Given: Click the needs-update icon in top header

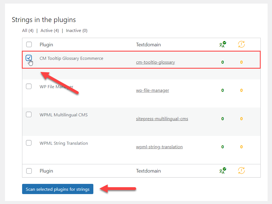Looking at the screenshot, I should [241, 44].
